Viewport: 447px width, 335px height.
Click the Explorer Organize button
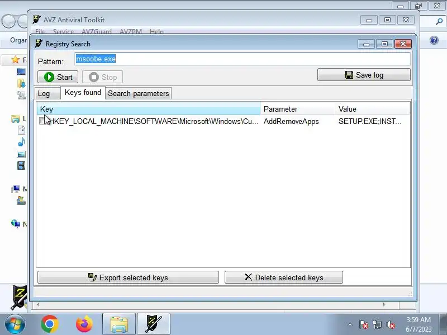pyautogui.click(x=18, y=40)
